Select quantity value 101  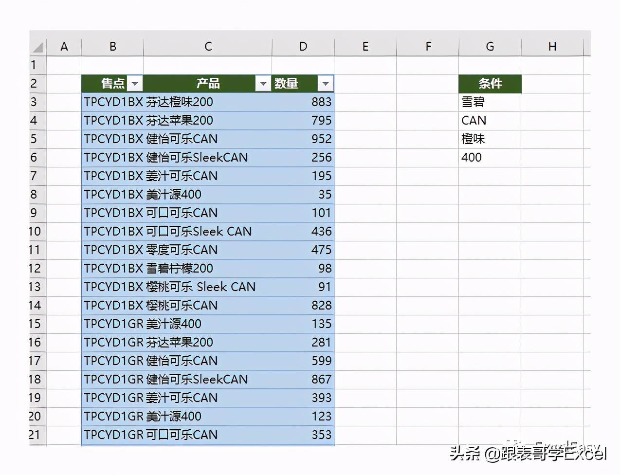[x=303, y=213]
